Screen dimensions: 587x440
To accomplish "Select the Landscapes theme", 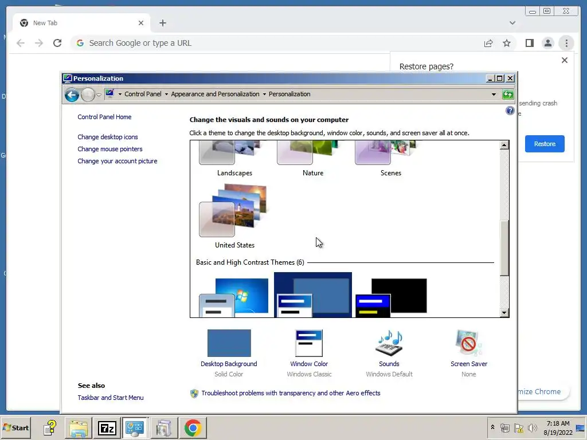I will (x=234, y=158).
